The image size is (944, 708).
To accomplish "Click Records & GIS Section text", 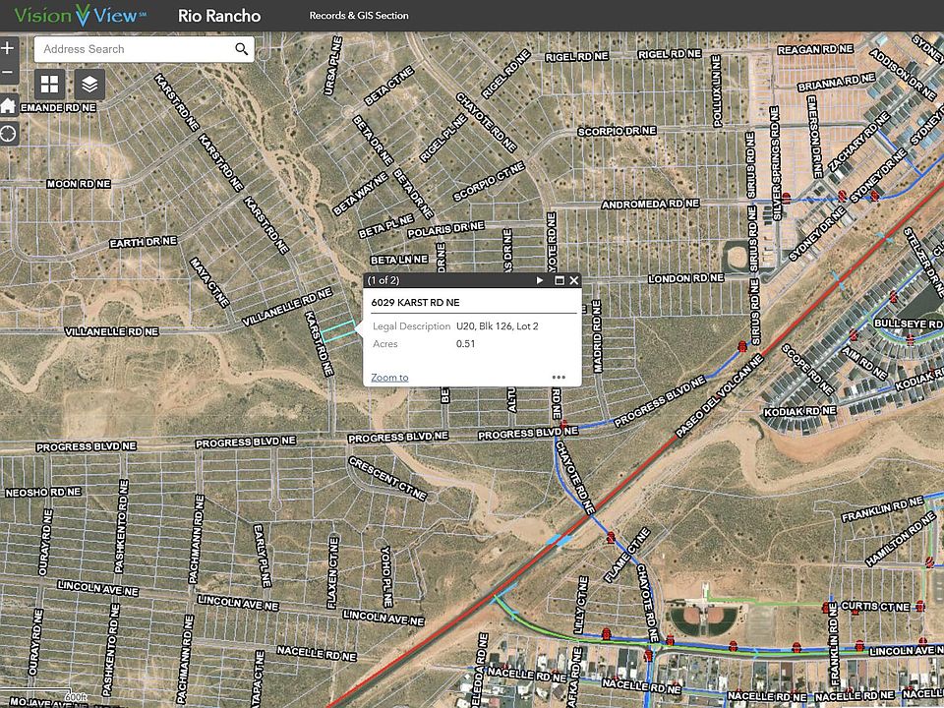I will (359, 16).
